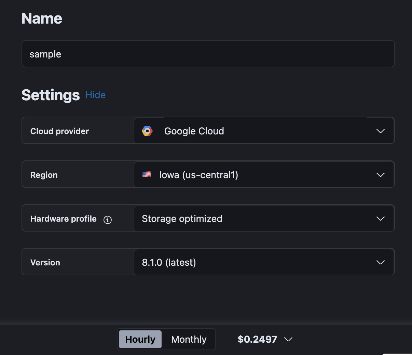Switch pricing to Hourly
Screen dimensions: 412x355
coord(140,339)
